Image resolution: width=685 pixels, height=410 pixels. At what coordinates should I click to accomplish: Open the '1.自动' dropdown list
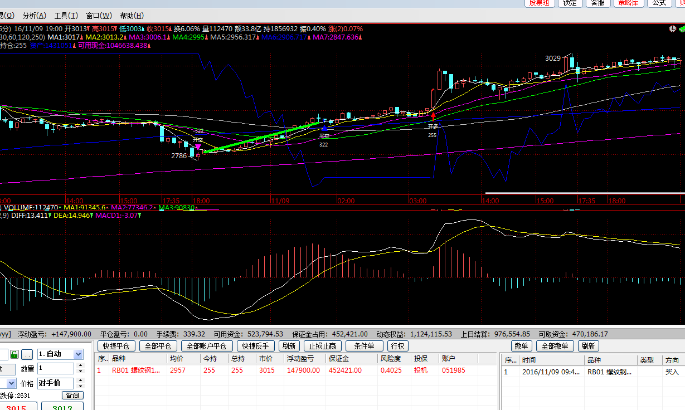pos(79,354)
